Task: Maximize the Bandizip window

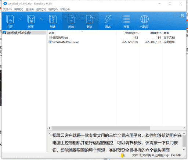Action: (x=170, y=4)
